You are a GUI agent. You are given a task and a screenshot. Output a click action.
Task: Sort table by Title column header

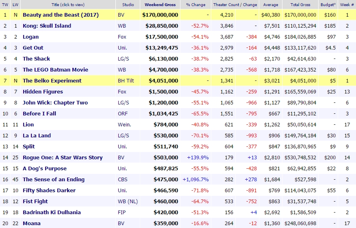pos(68,4)
